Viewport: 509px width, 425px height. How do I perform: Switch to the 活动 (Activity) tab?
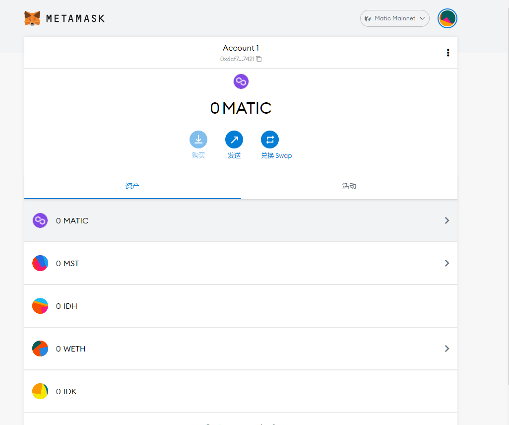349,186
